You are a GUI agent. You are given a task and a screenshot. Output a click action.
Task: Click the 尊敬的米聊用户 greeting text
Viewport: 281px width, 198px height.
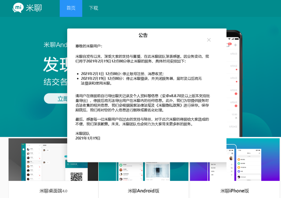coord(89,46)
